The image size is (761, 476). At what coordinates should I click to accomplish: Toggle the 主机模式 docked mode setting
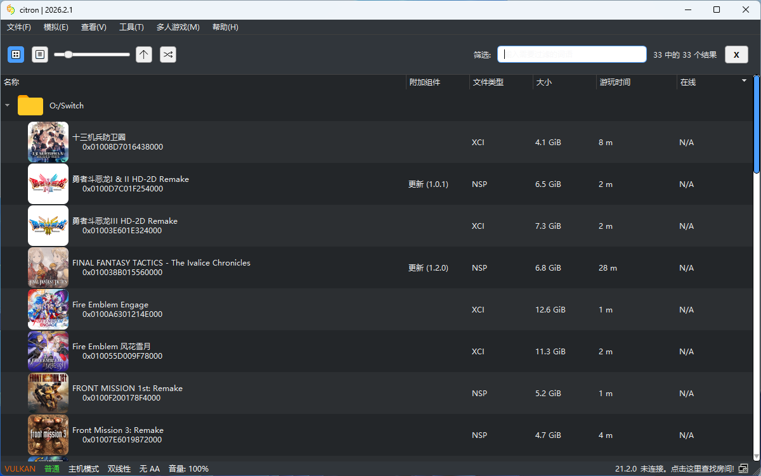(84, 469)
